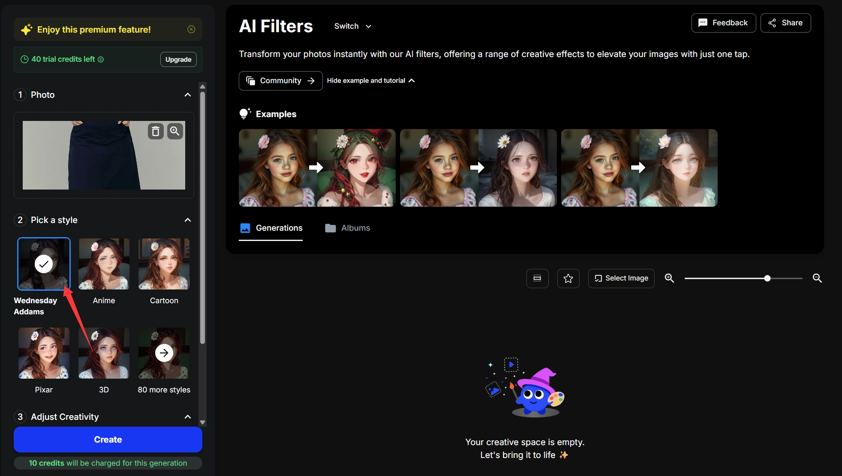
Task: Collapse the Hide example and tutorial section
Action: 370,81
